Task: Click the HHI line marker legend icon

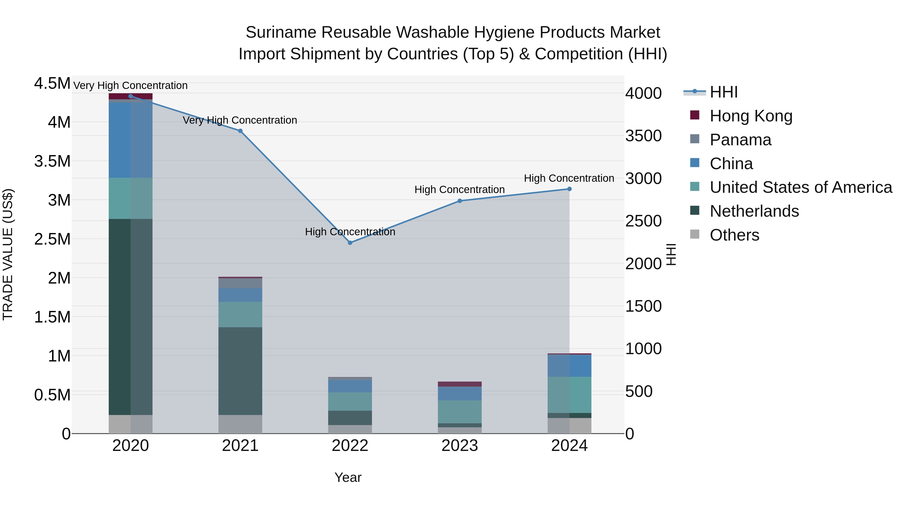Action: click(x=695, y=92)
